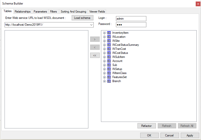The image size is (201, 140).
Task: Select the INSubItem tree item
Action: click(x=118, y=57)
